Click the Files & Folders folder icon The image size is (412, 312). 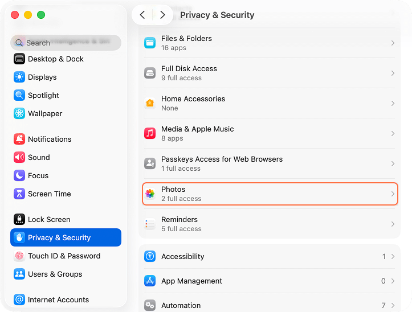pos(150,43)
